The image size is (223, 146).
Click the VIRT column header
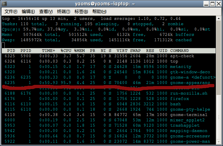pos(122,51)
